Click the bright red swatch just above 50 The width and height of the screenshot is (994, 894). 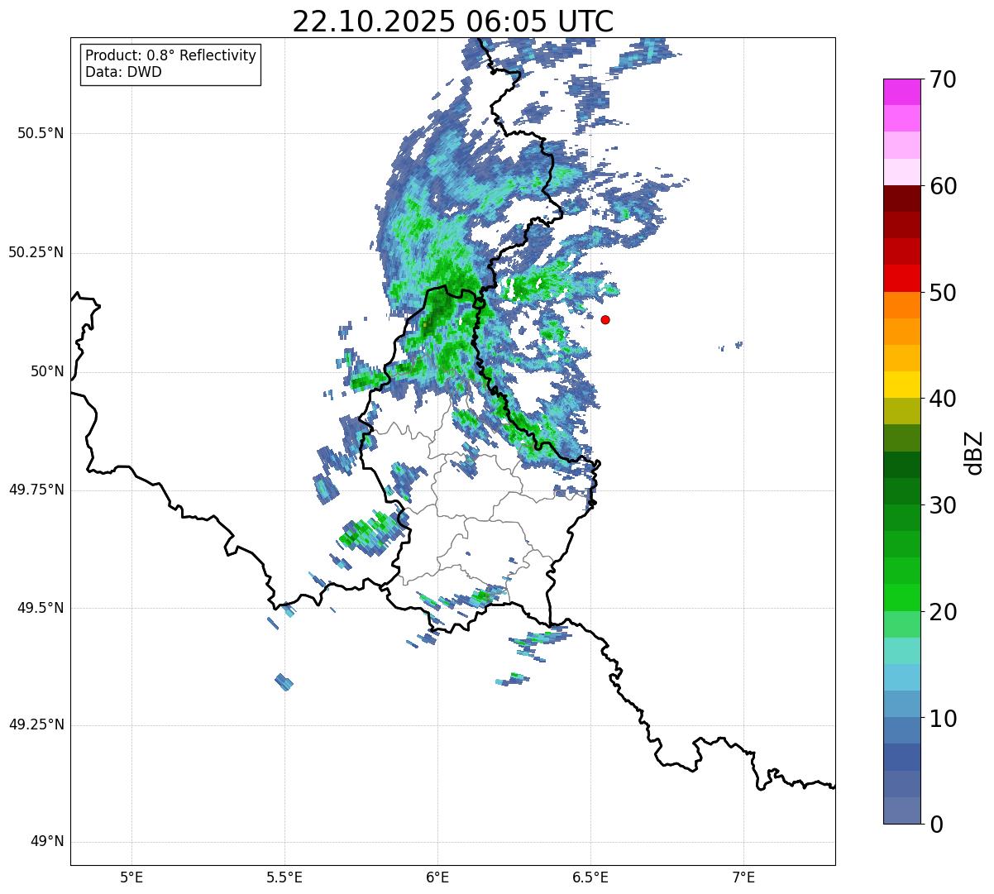click(x=901, y=278)
